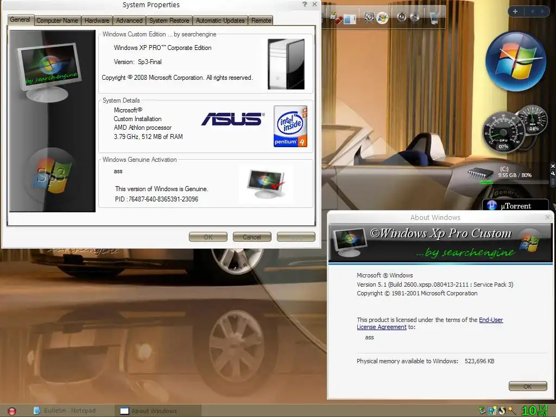
Task: Click the (C:) drive usage bar
Action: coord(515,182)
